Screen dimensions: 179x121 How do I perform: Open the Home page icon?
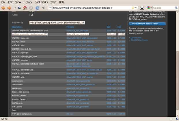pyautogui.click(x=25, y=8)
